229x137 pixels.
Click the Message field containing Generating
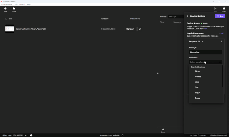coord(205,52)
